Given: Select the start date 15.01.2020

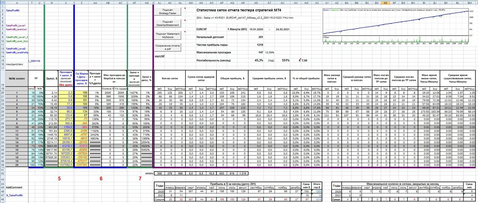Looking at the screenshot, I should point(257,29).
